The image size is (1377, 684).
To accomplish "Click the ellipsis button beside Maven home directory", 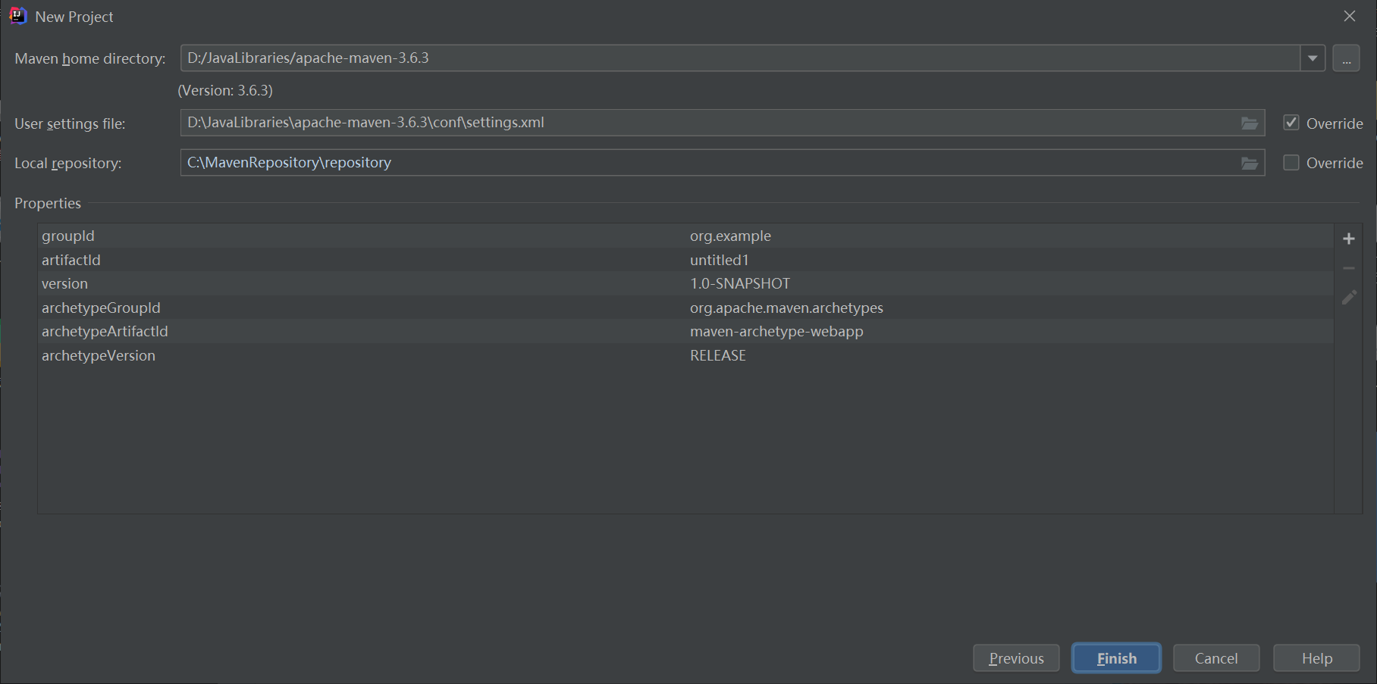I will click(1347, 58).
